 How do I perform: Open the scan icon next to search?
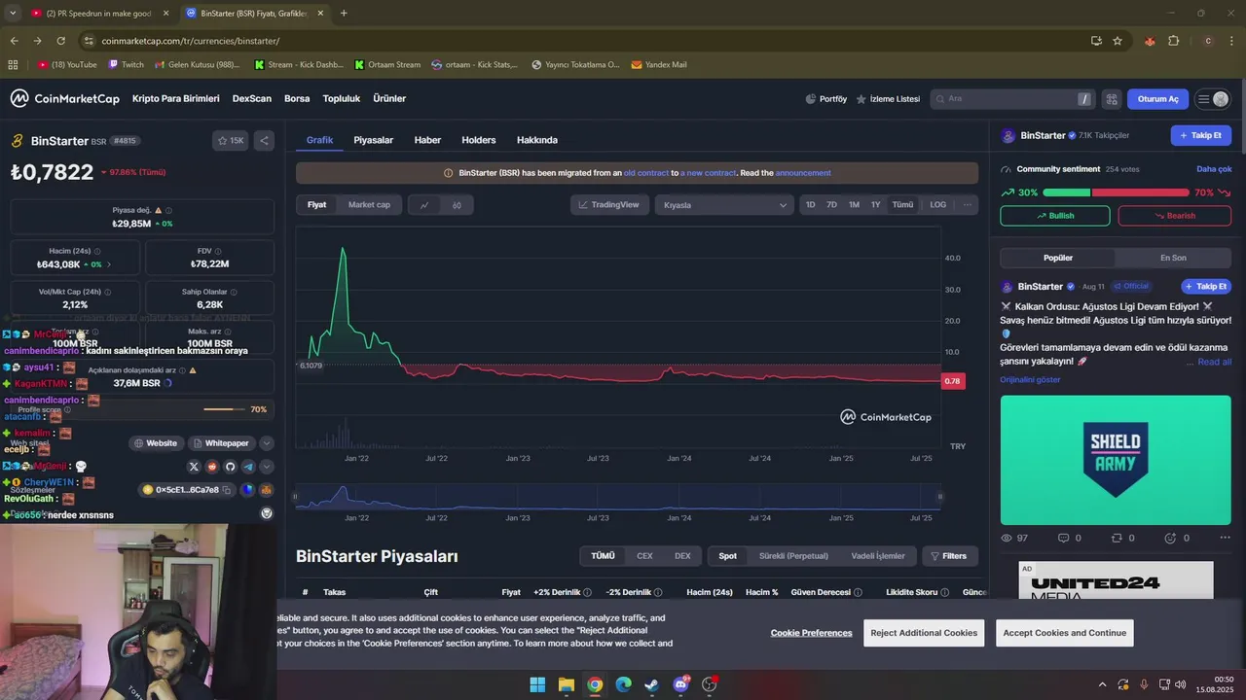[1112, 99]
